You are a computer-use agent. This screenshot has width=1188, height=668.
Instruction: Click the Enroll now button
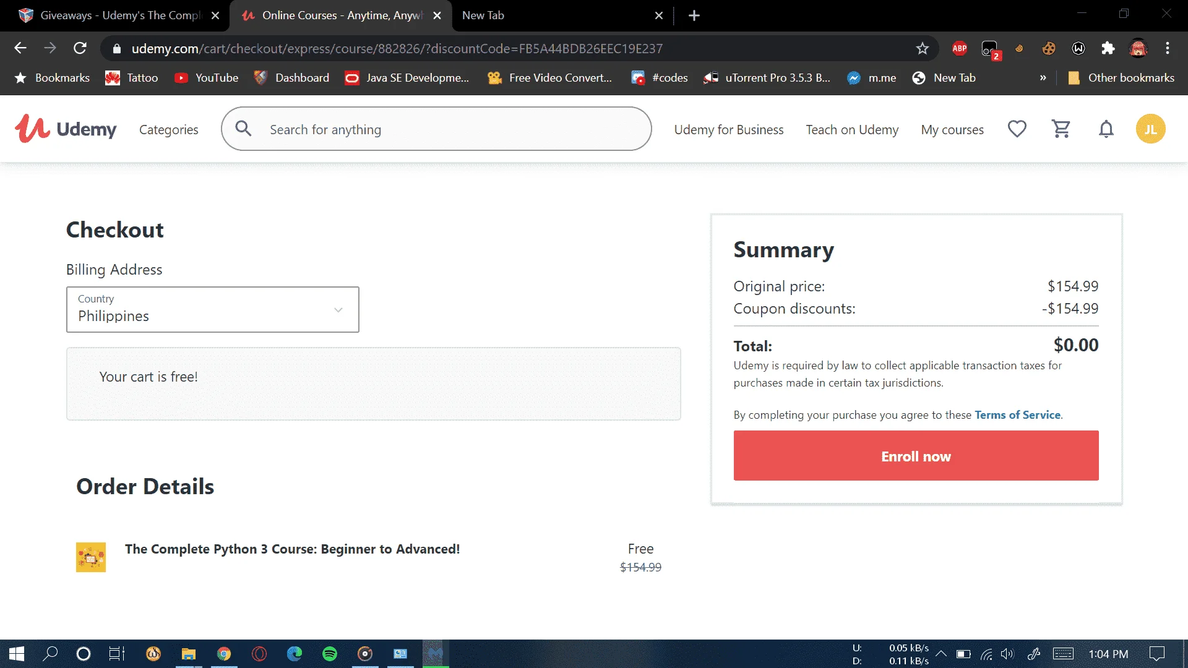point(916,456)
